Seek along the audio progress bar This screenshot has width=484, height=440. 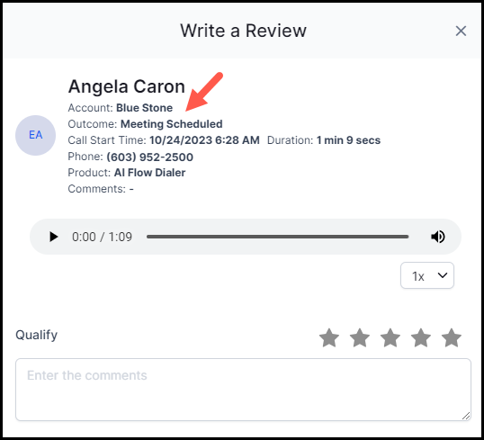tap(277, 237)
